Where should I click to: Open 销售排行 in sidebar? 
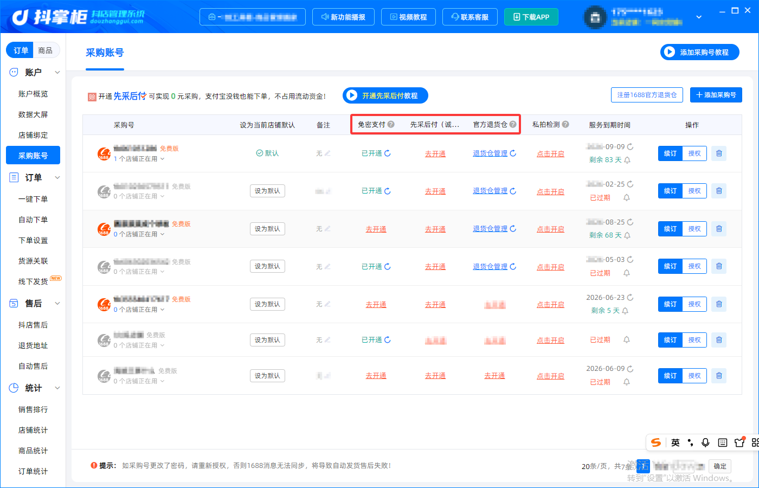tap(33, 409)
